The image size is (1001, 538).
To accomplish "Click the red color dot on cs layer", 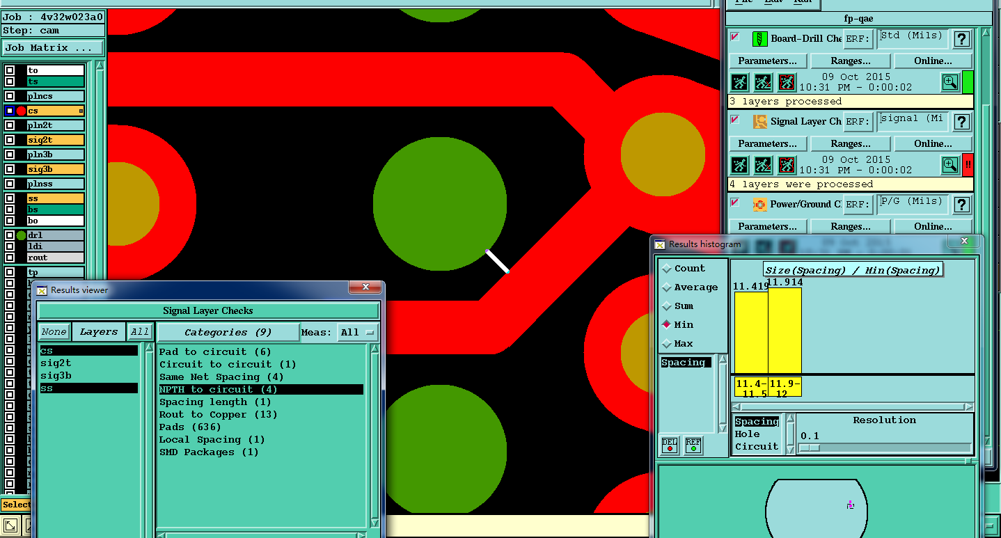I will [x=21, y=111].
